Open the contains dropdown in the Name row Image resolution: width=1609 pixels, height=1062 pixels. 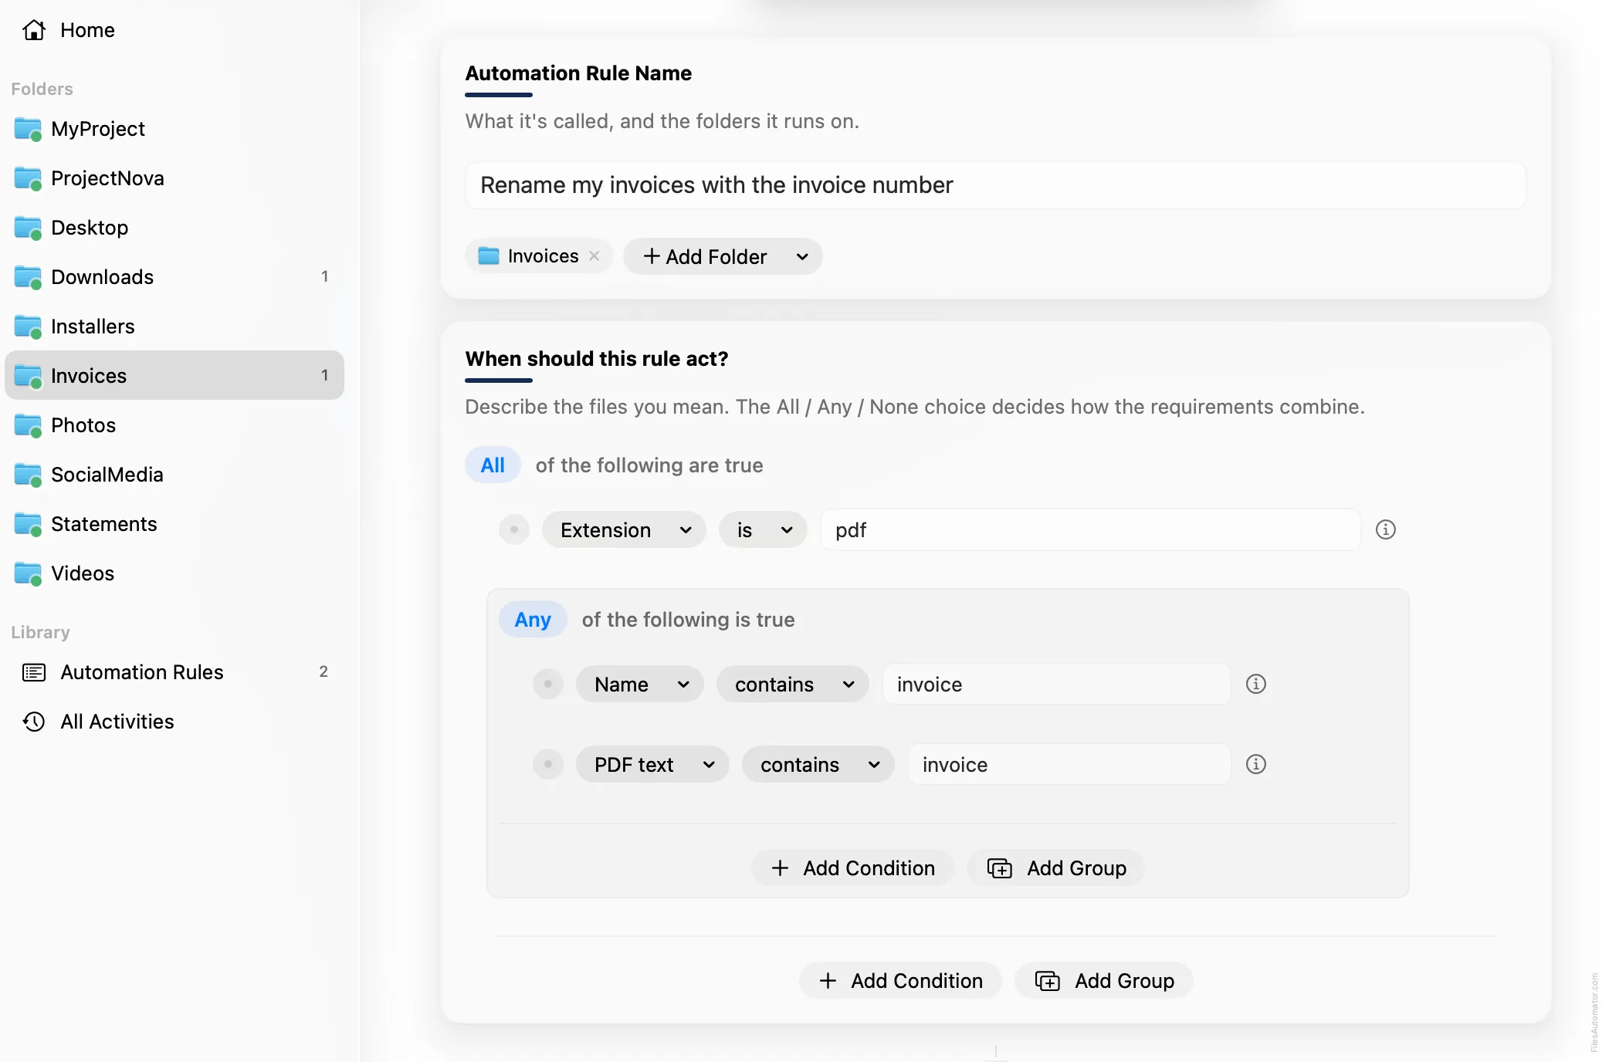792,685
